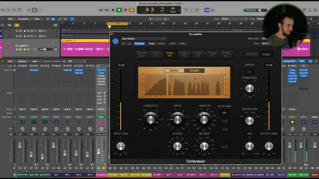Click the metronome button
Screen dimensions: 319x179
click(x=213, y=10)
